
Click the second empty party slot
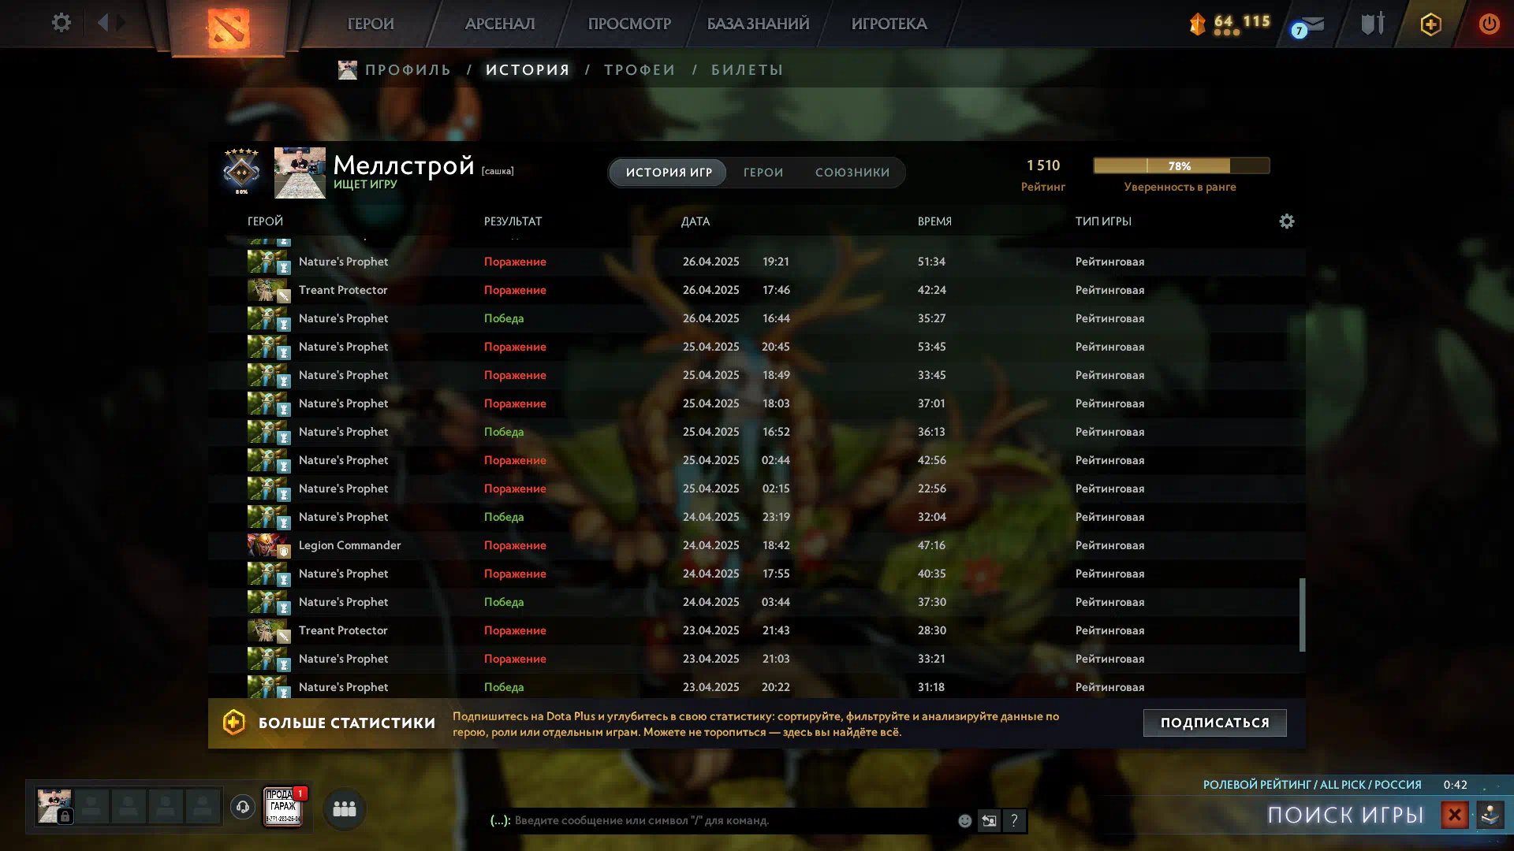click(129, 807)
